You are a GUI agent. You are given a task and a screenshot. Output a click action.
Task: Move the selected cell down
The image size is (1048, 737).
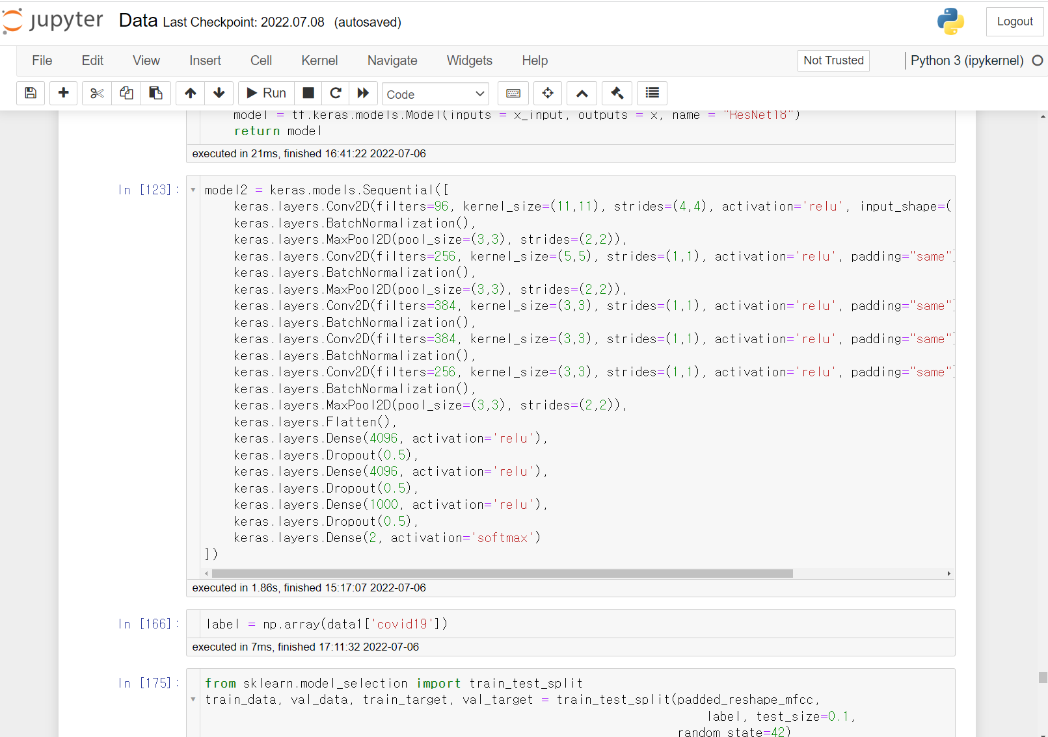click(x=219, y=93)
